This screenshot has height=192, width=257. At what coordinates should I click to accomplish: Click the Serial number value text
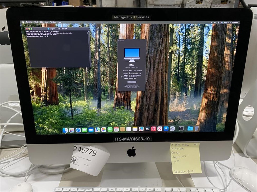(133, 77)
